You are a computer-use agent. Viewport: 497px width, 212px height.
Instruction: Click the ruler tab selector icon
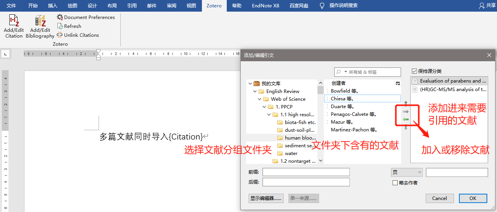tap(5, 54)
